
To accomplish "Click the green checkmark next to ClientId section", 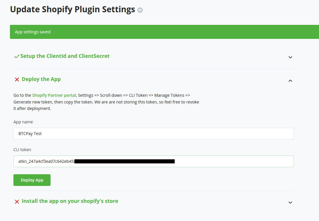I will (x=17, y=56).
